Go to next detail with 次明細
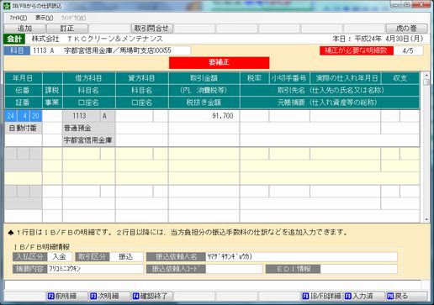434x305 pixels. [109, 296]
